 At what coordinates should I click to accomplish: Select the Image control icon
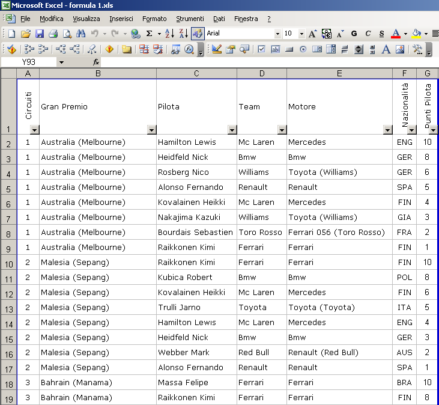coord(400,50)
